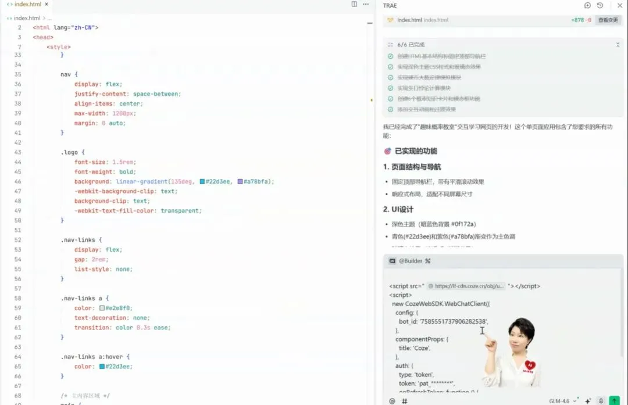
Task: Click the +878 additions count
Action: pos(577,20)
